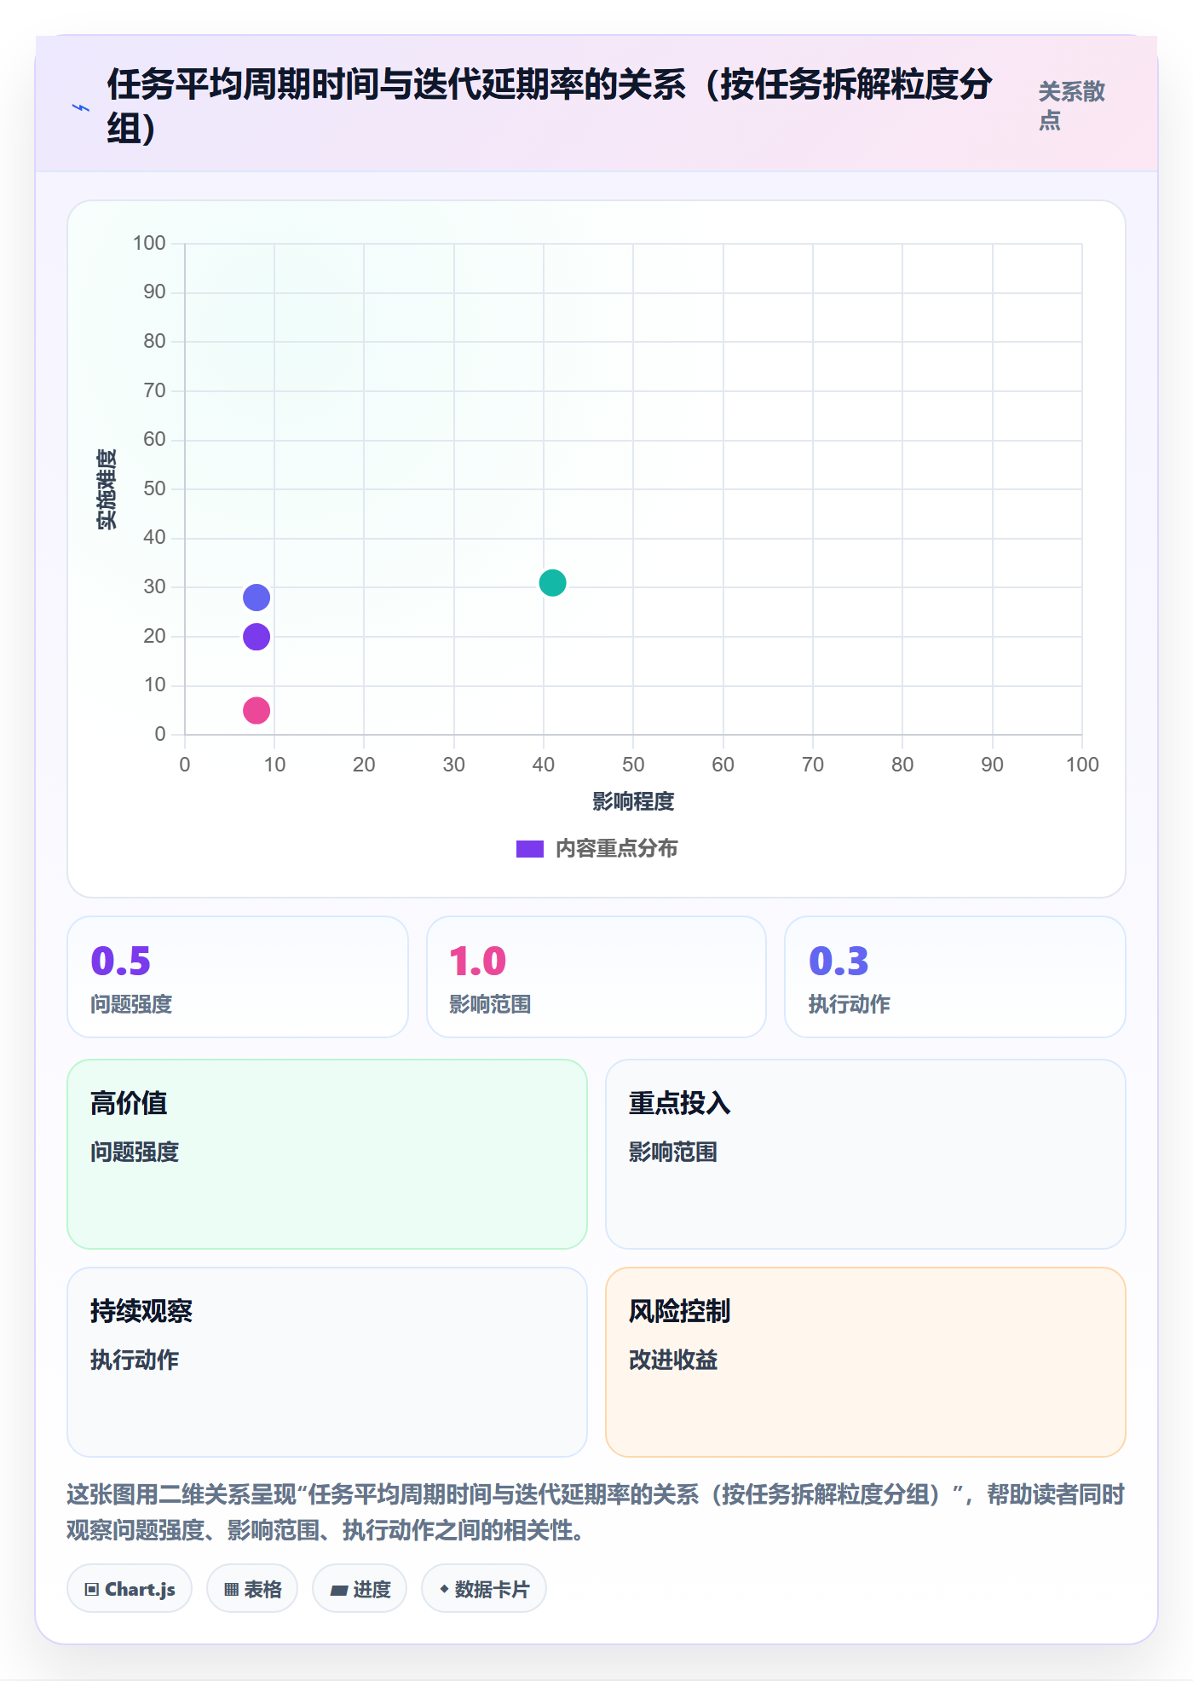Click the 影响范围 text in 重点投入 card
Viewport: 1193px width, 1681px height.
(673, 1152)
